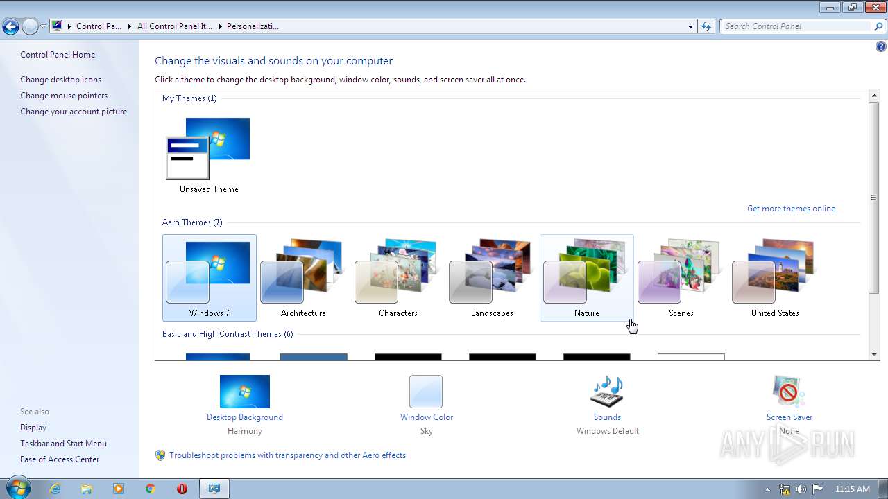Open Change desktop icons
Viewport: 888px width, 499px height.
[60, 80]
